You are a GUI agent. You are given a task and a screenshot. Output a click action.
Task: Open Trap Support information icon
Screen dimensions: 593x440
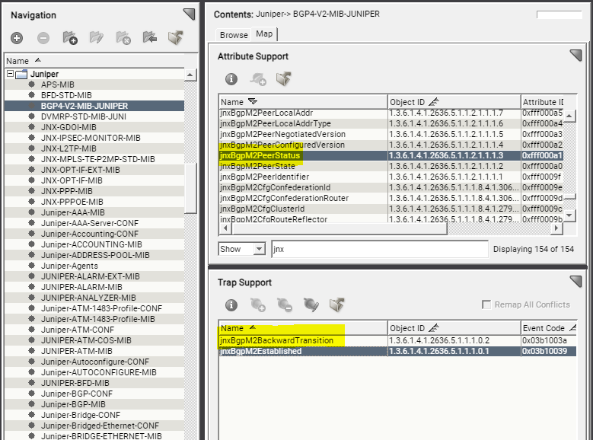pos(231,305)
